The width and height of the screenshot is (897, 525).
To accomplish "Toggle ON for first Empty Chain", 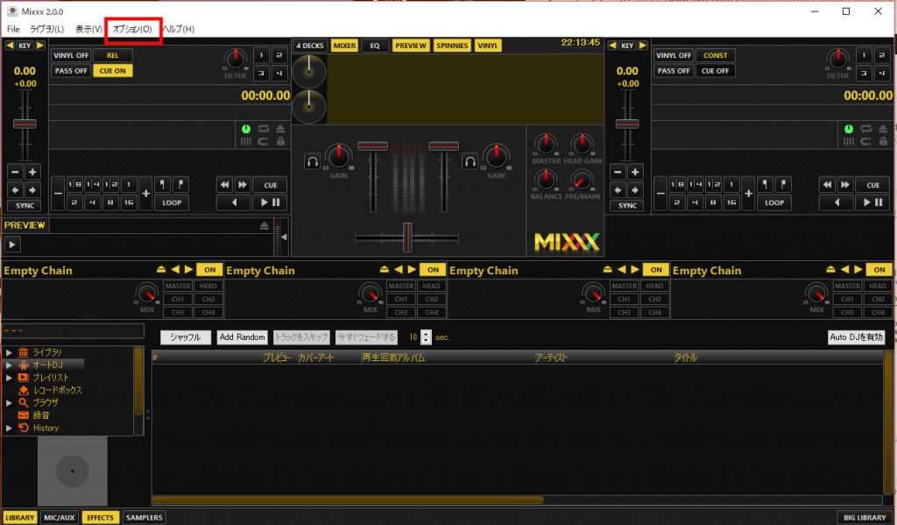I will coord(210,270).
